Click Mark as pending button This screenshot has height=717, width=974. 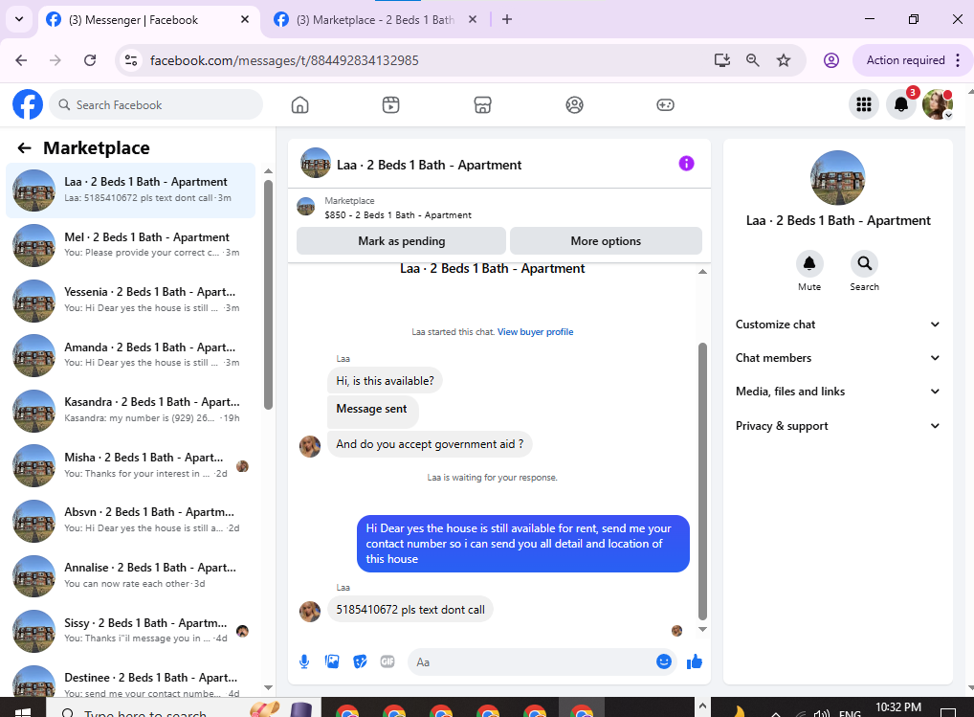point(401,241)
